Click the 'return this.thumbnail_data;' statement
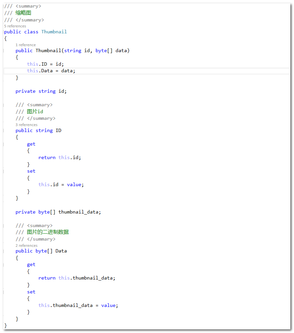 tap(77, 278)
